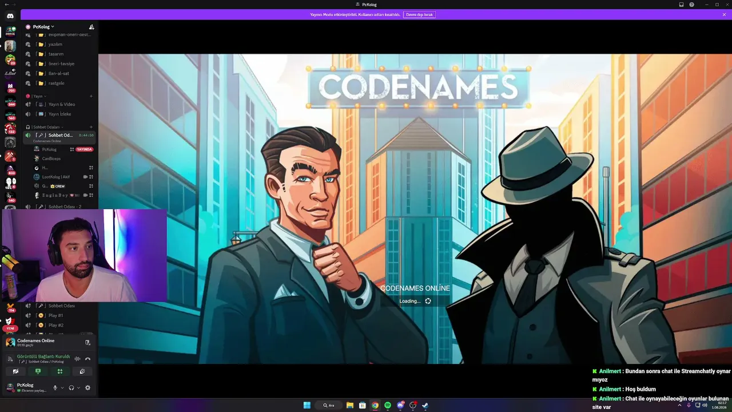Open the server with 833 badge

(x=10, y=169)
